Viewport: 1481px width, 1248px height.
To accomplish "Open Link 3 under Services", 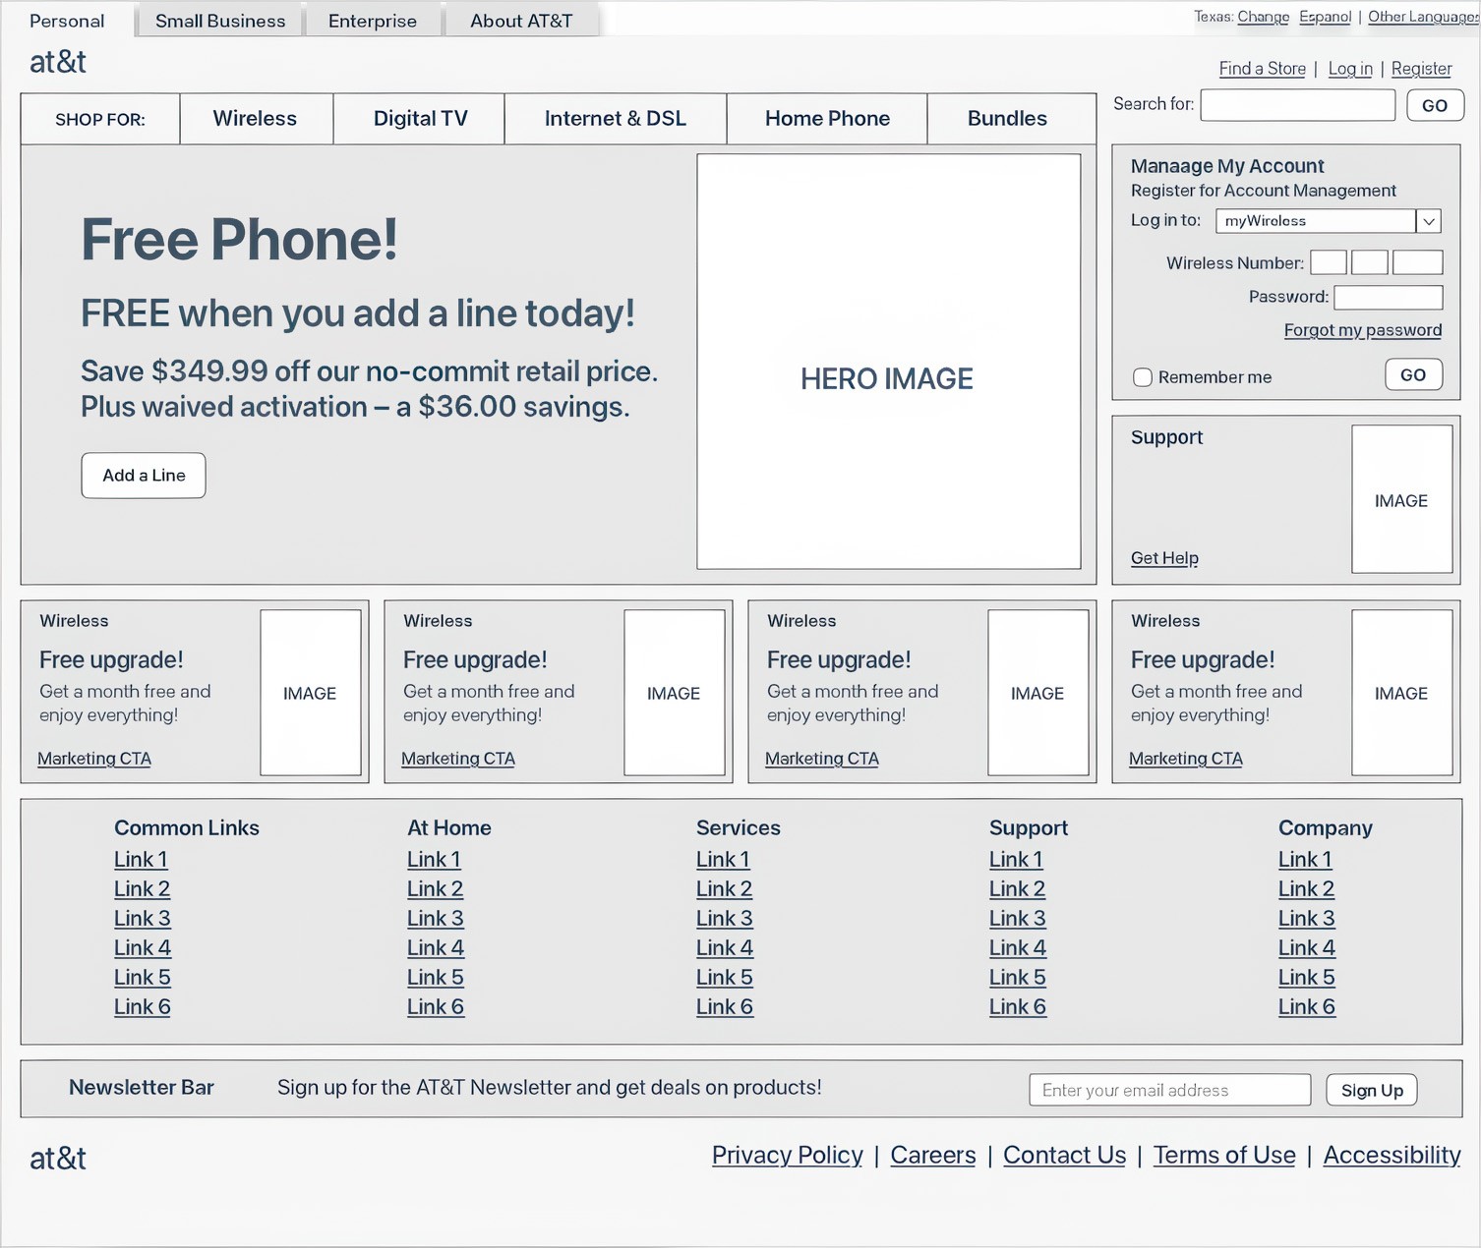I will (725, 919).
